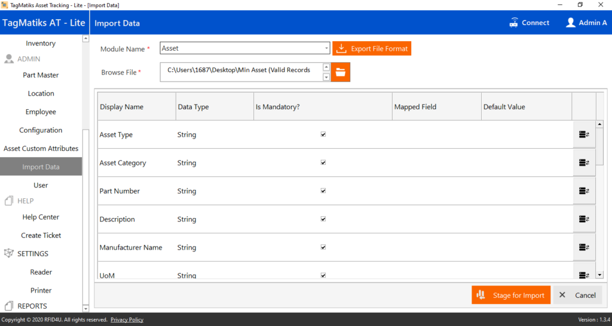Click the Is Mandatory? column header

[x=323, y=106]
